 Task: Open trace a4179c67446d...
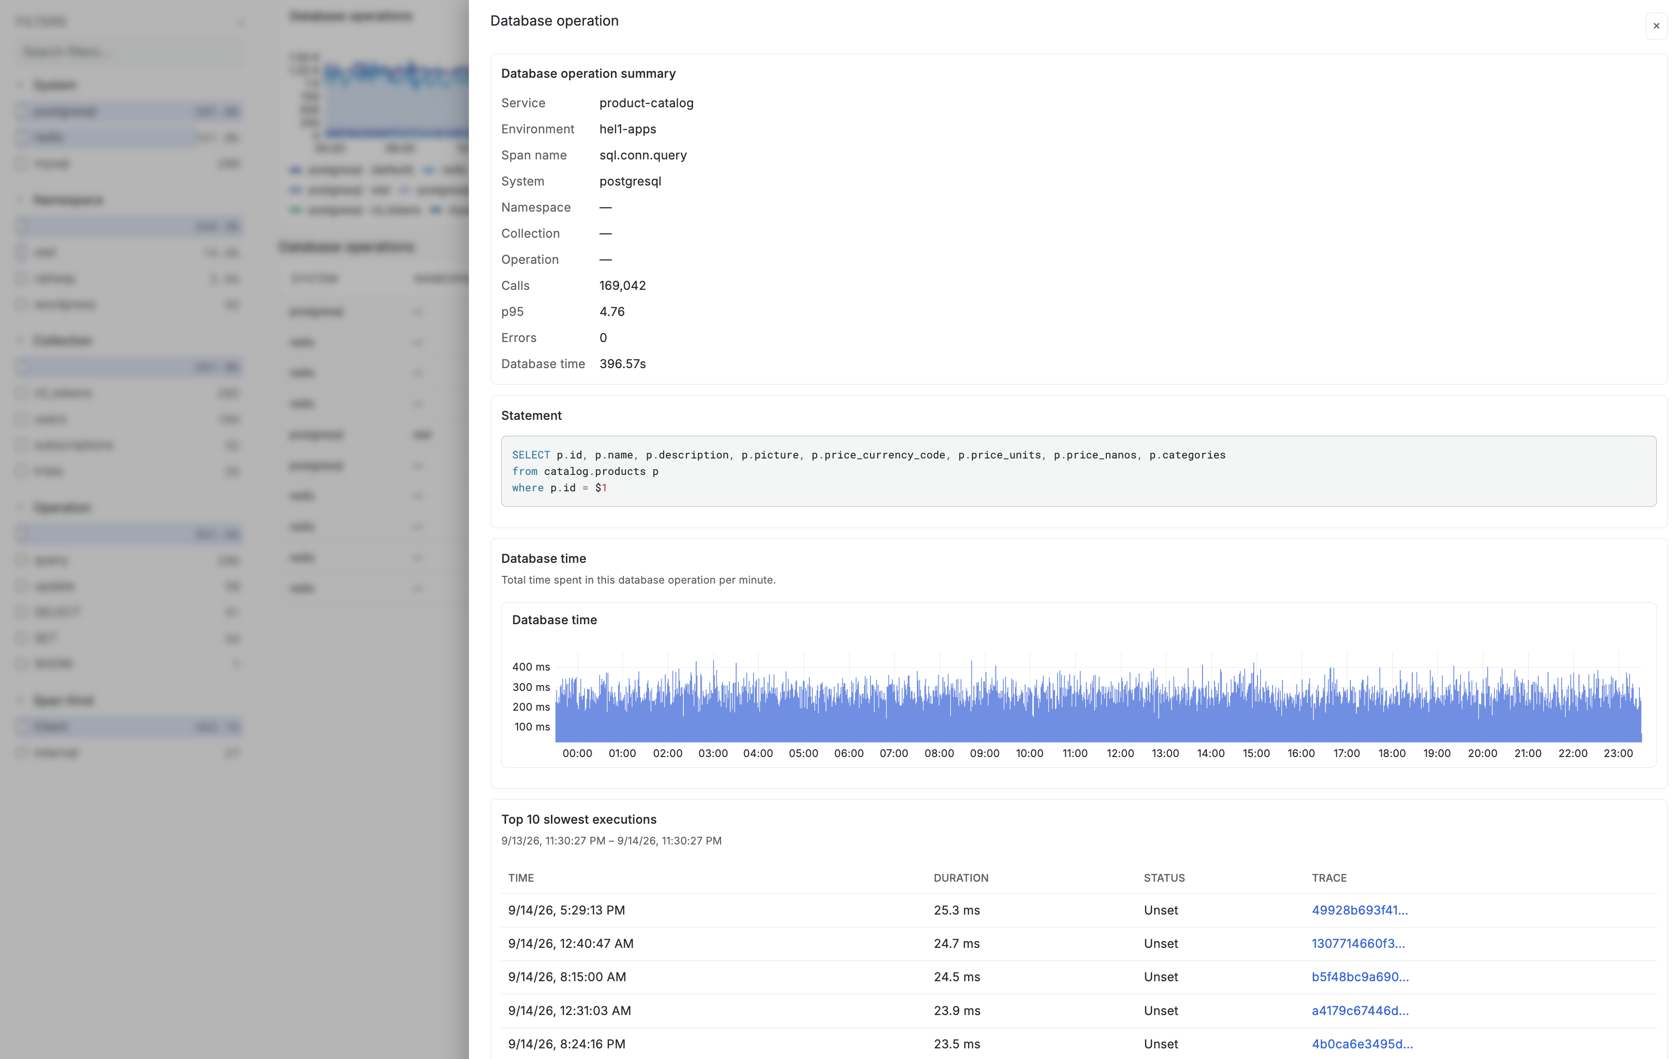(1360, 1010)
